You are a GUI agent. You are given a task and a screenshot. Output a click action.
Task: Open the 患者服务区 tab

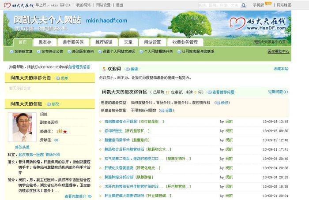coord(73,42)
